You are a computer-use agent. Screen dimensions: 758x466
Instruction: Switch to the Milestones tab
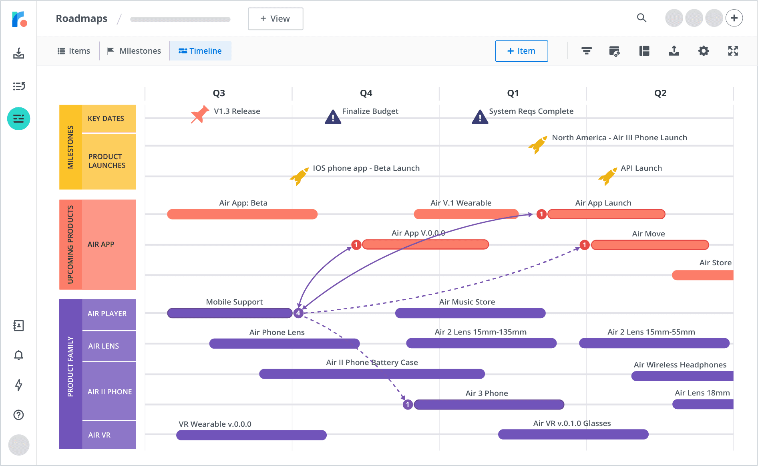(134, 51)
